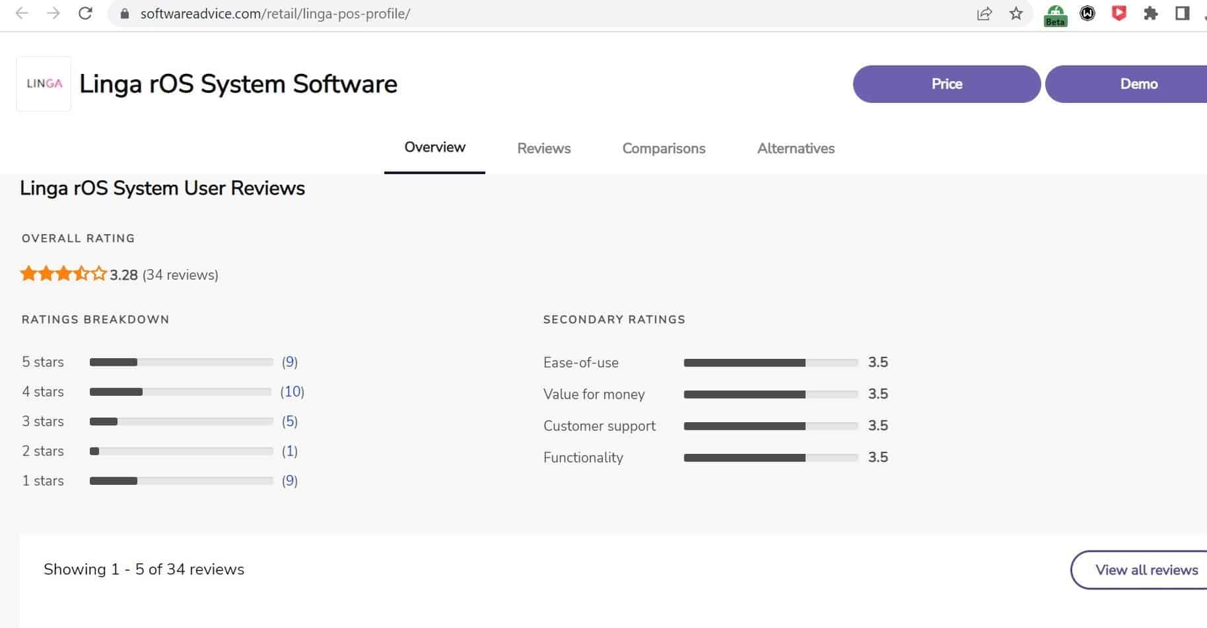The image size is (1207, 628).
Task: Click the browser forward arrow
Action: (53, 13)
